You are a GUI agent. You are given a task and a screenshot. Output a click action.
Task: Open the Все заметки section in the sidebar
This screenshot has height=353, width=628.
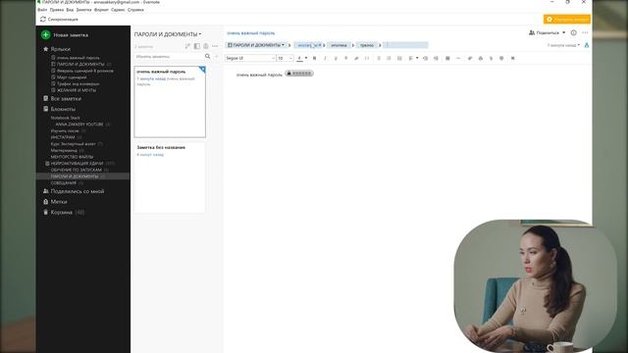coord(66,98)
